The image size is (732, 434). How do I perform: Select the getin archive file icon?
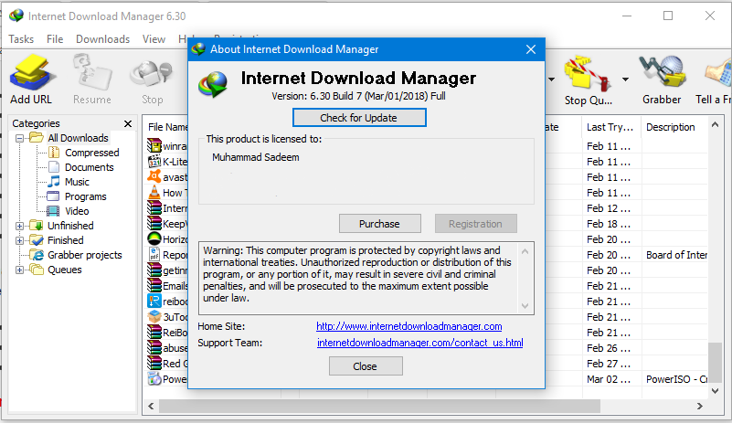coord(154,270)
